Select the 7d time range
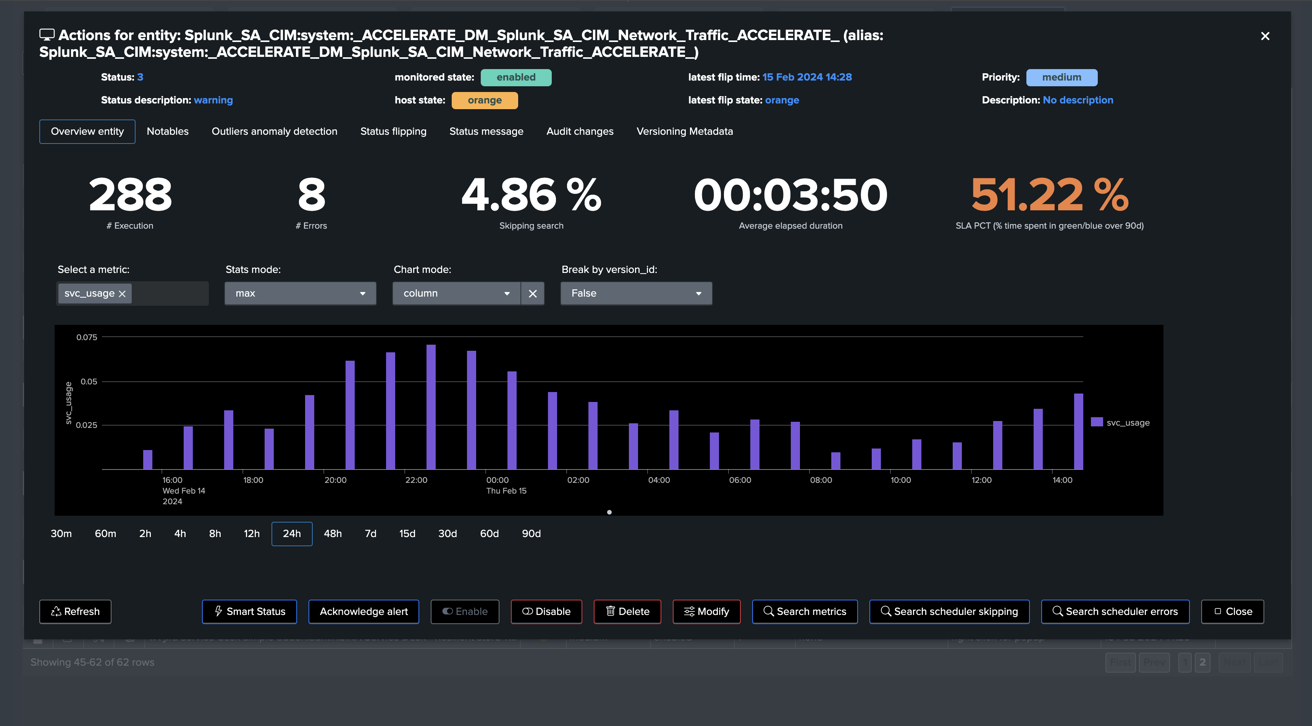 [370, 534]
